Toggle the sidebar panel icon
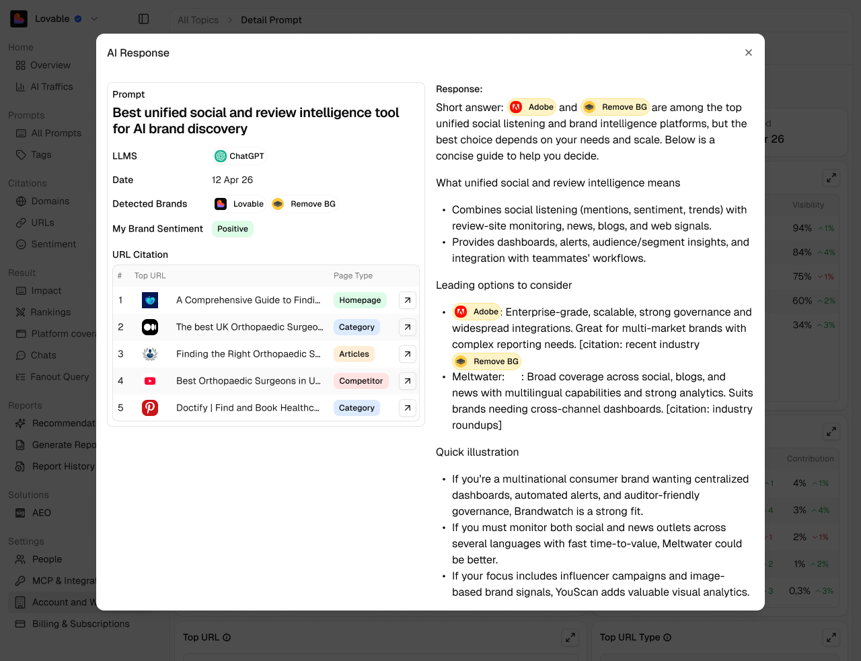Image resolution: width=861 pixels, height=661 pixels. (x=144, y=19)
